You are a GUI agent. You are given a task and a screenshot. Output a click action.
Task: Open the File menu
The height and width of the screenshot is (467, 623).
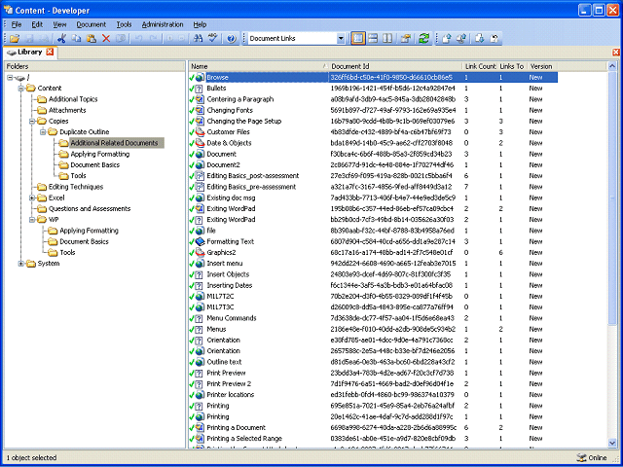pyautogui.click(x=17, y=24)
